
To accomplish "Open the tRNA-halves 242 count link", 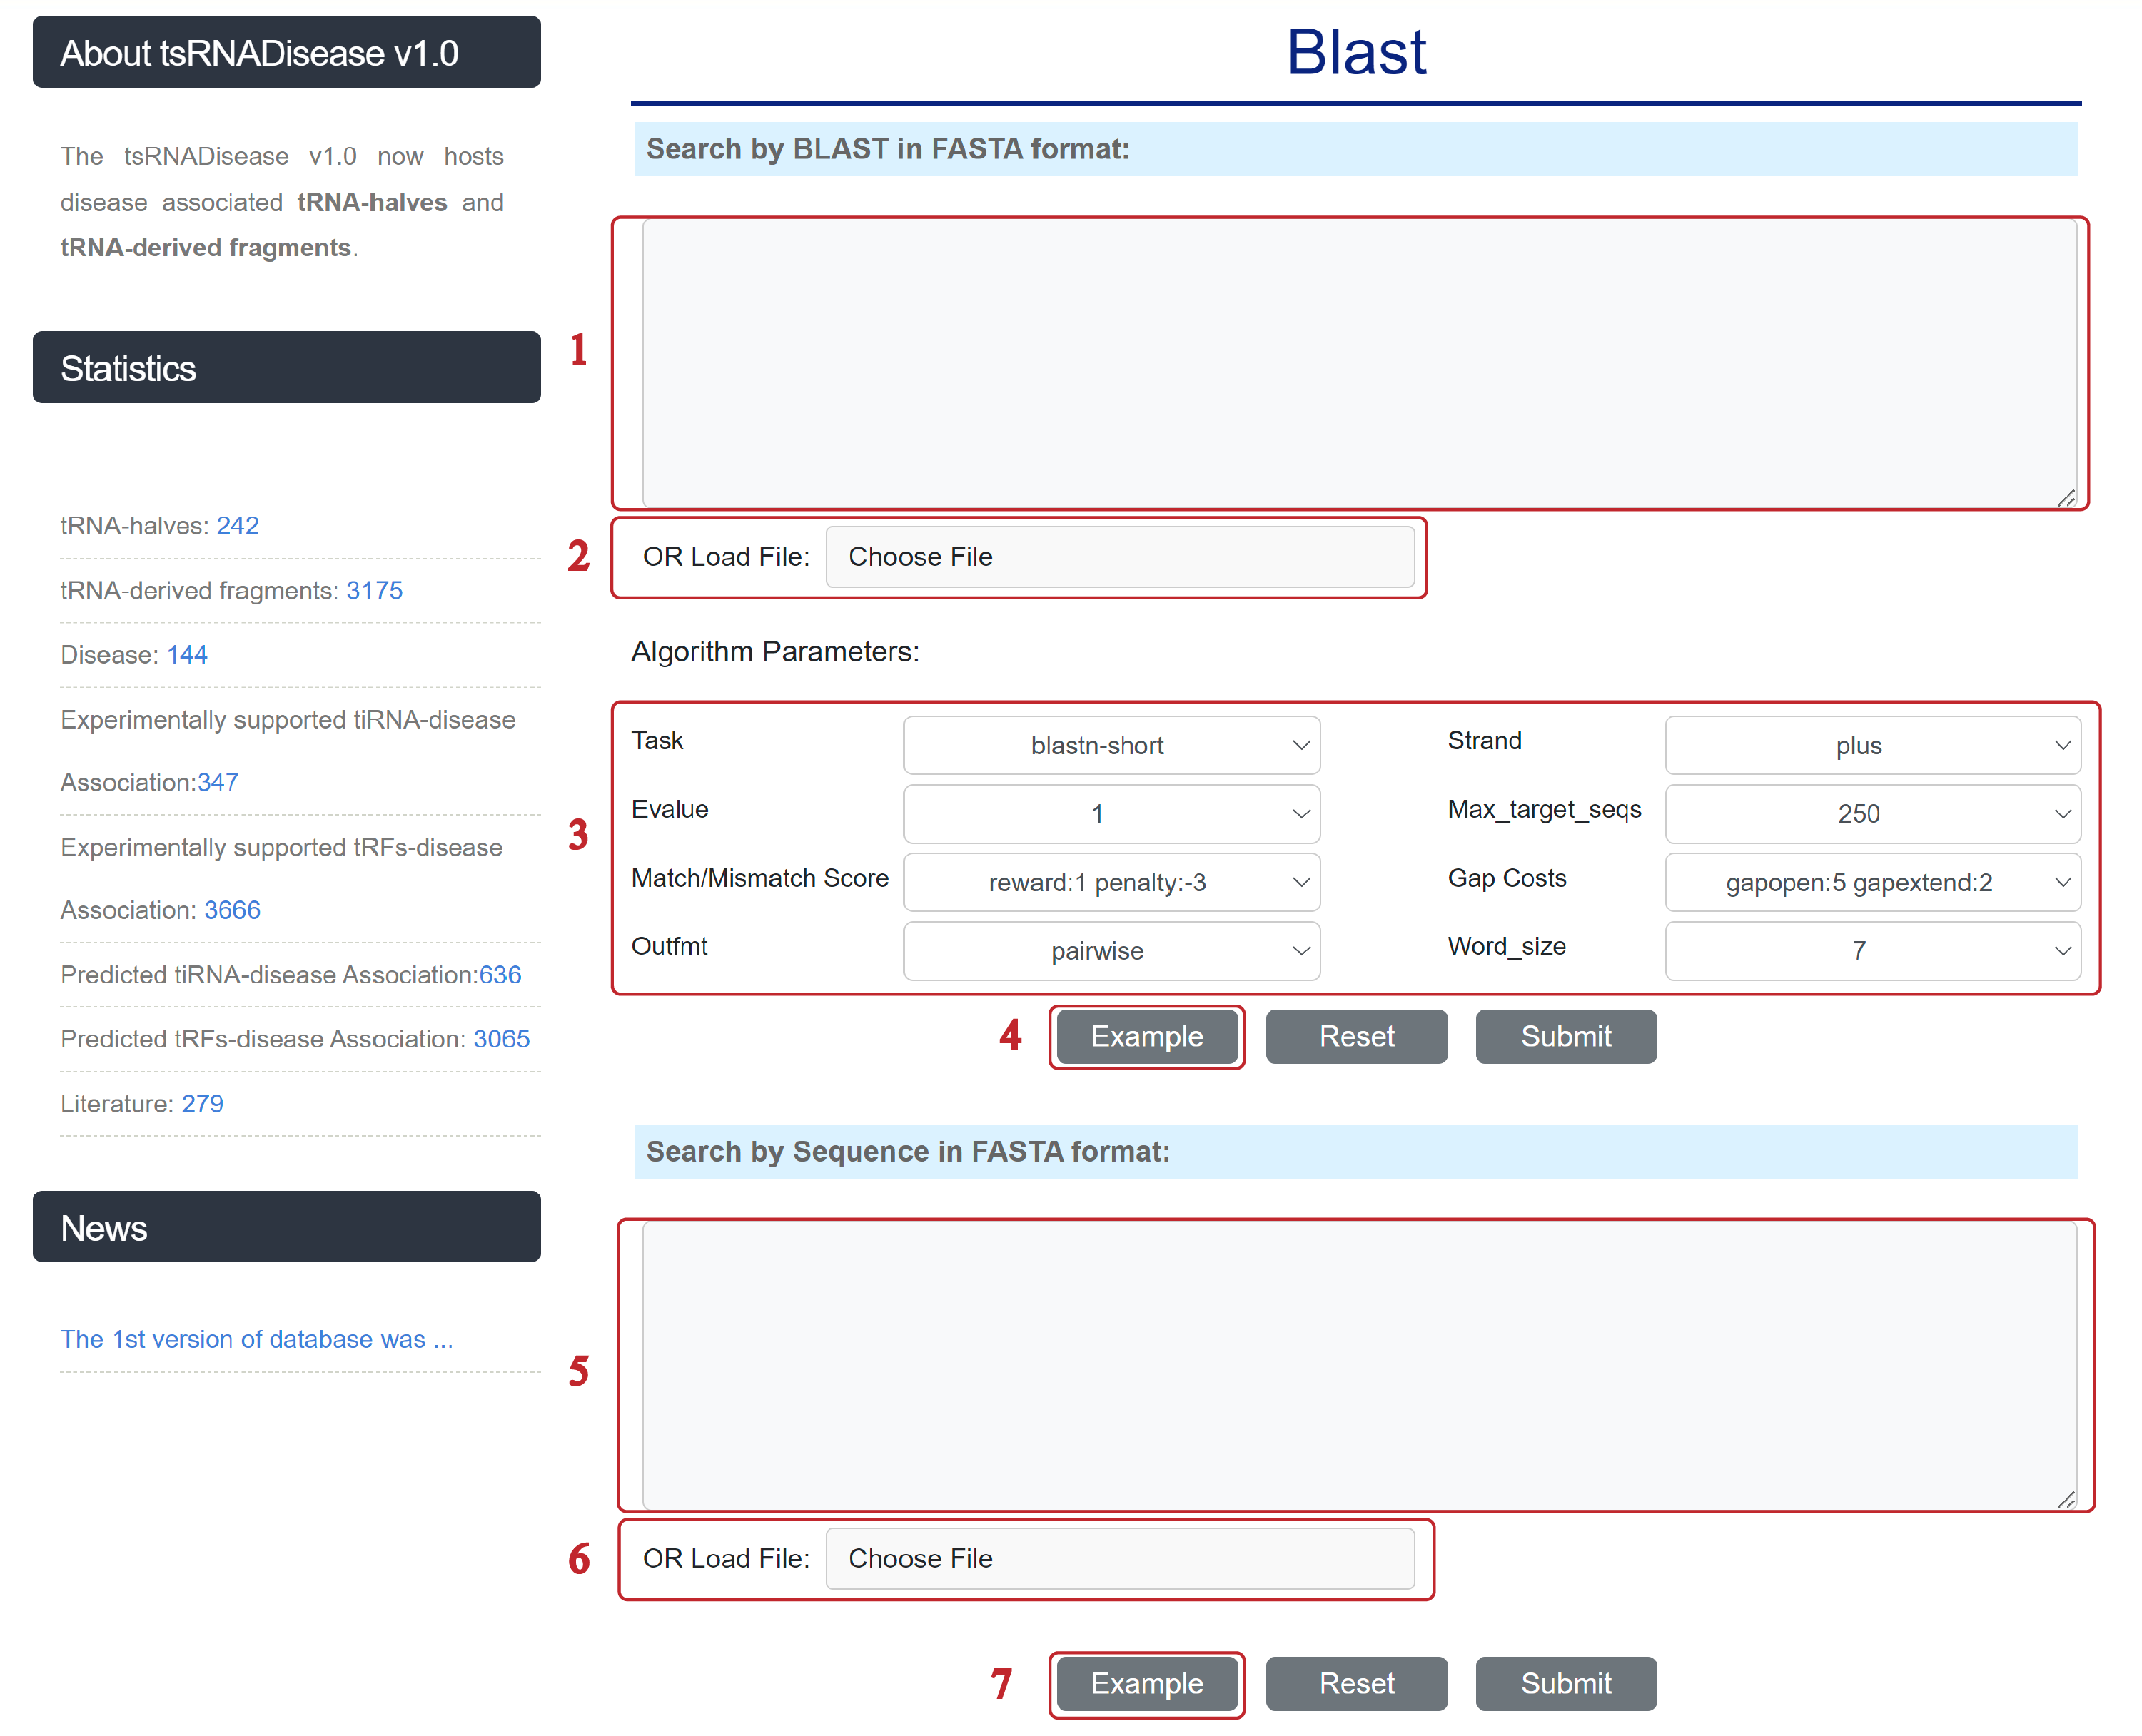I will click(237, 526).
